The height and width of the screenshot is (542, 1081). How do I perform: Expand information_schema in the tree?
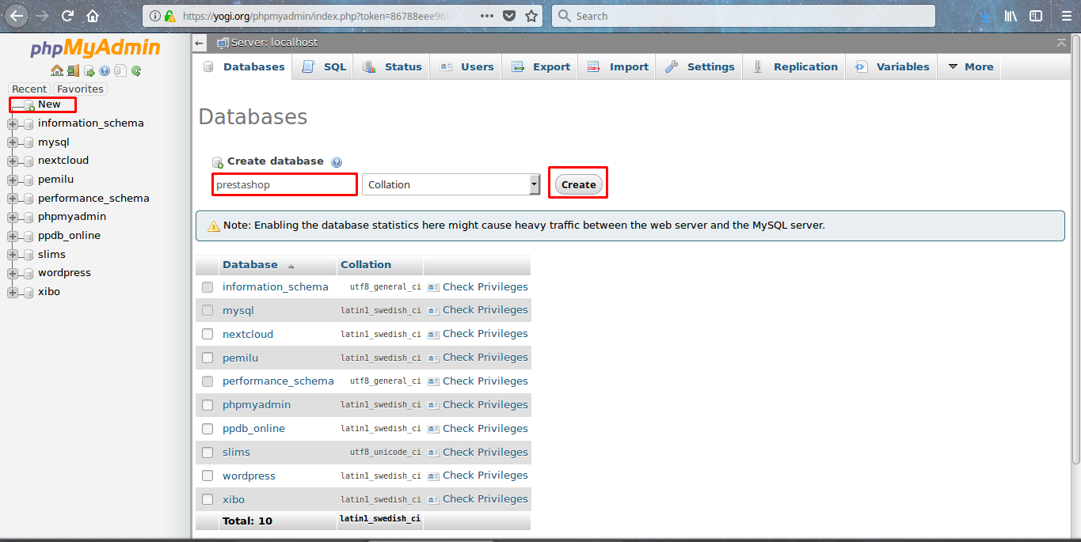[x=12, y=123]
